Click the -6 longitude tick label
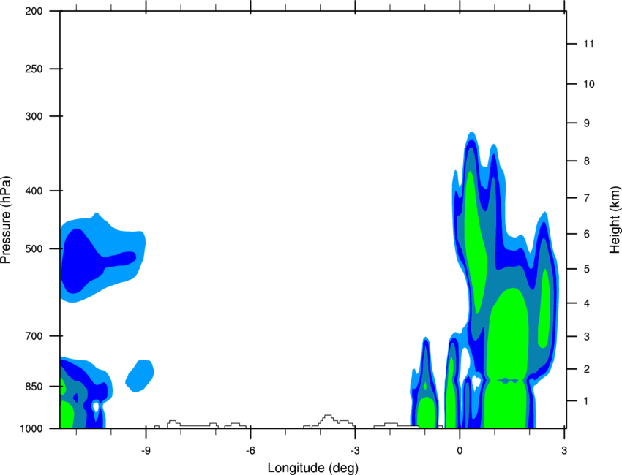The height and width of the screenshot is (475, 622). click(x=250, y=451)
